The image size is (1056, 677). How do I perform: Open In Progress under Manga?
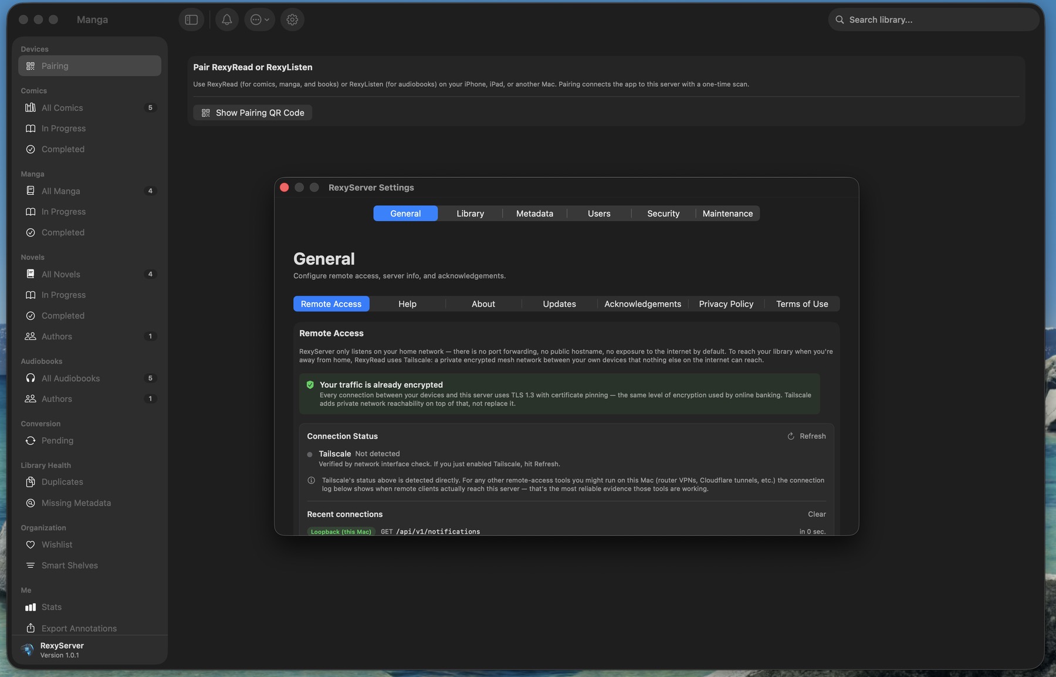[90, 212]
